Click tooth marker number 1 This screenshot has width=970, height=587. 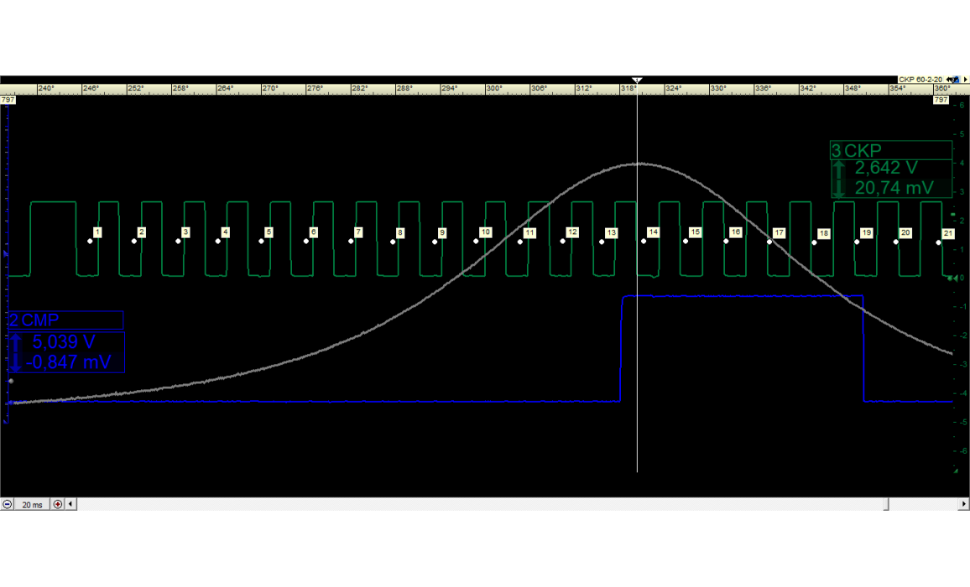coord(97,231)
